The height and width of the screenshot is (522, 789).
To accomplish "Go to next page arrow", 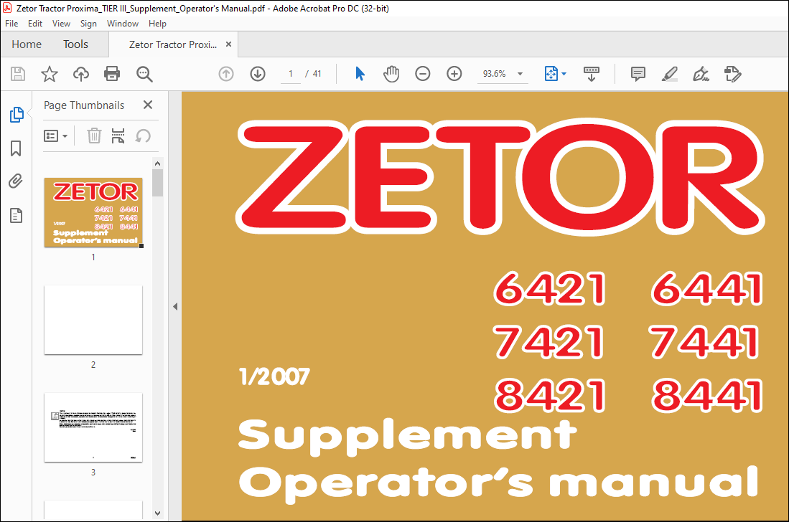I will (258, 74).
